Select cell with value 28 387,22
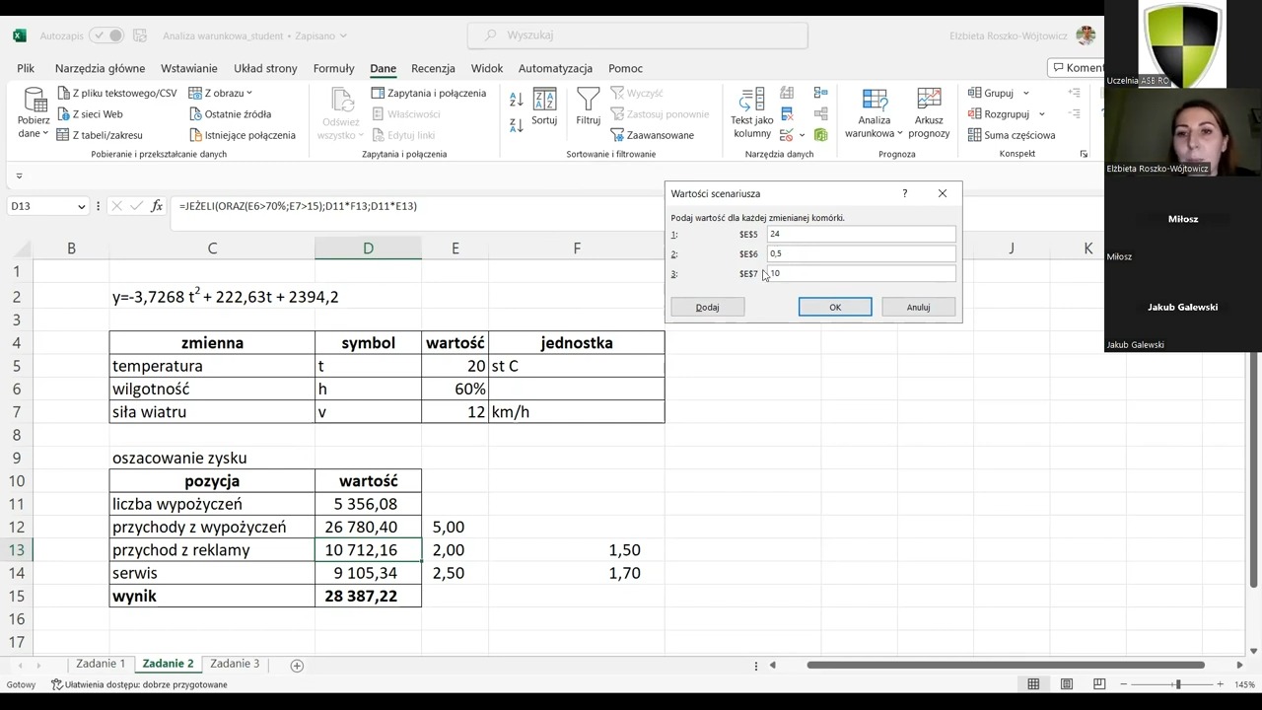1262x710 pixels. click(x=368, y=597)
